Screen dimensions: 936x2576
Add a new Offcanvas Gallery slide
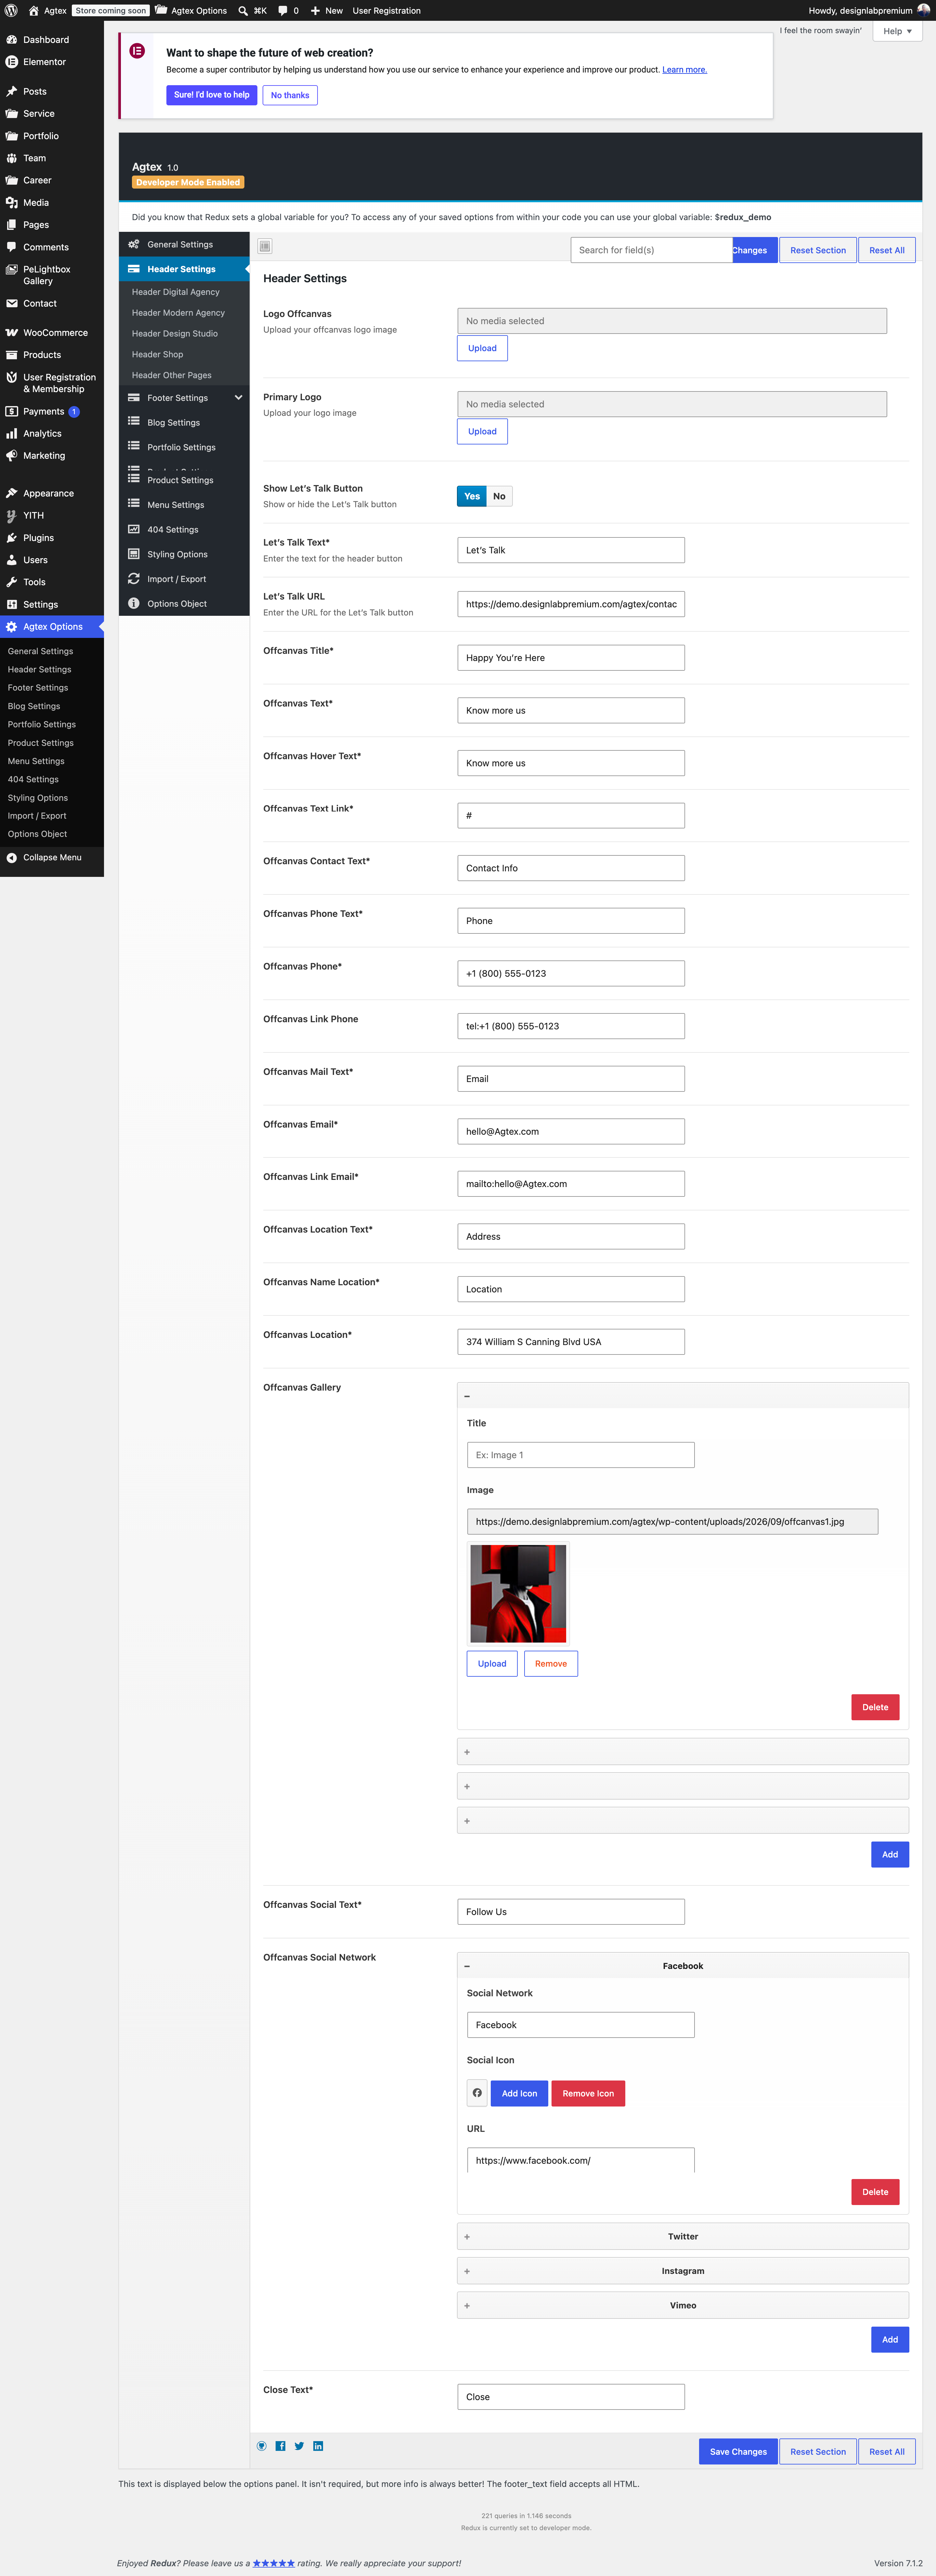[x=890, y=1855]
